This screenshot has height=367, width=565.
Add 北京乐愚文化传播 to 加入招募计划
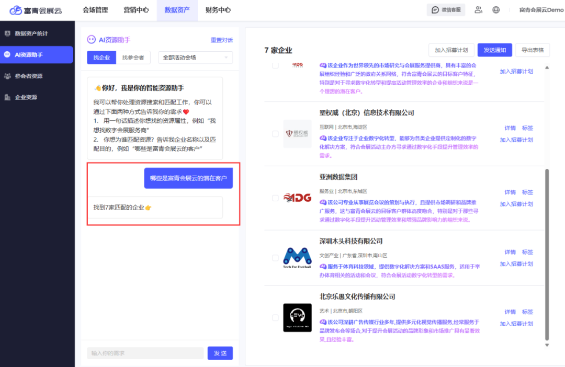(x=516, y=324)
